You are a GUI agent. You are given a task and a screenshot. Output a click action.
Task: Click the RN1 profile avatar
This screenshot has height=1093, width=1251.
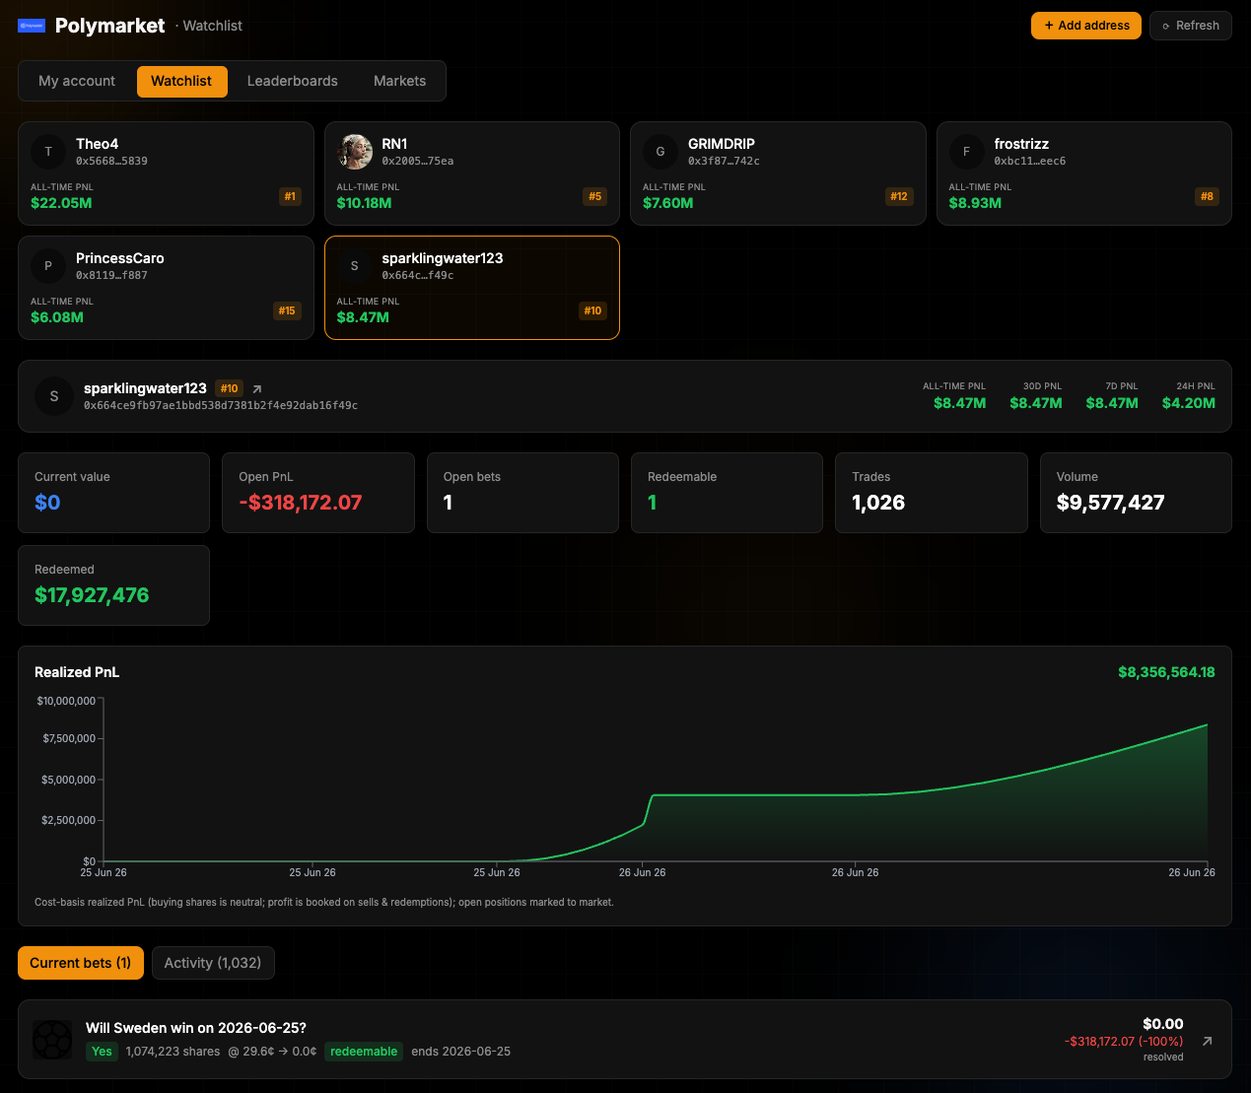(x=355, y=152)
